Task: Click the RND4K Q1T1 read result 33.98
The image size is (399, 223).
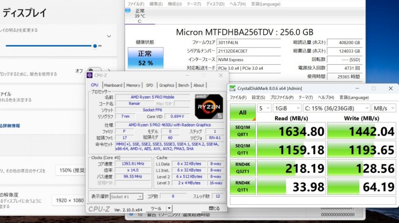Action: pos(291,186)
